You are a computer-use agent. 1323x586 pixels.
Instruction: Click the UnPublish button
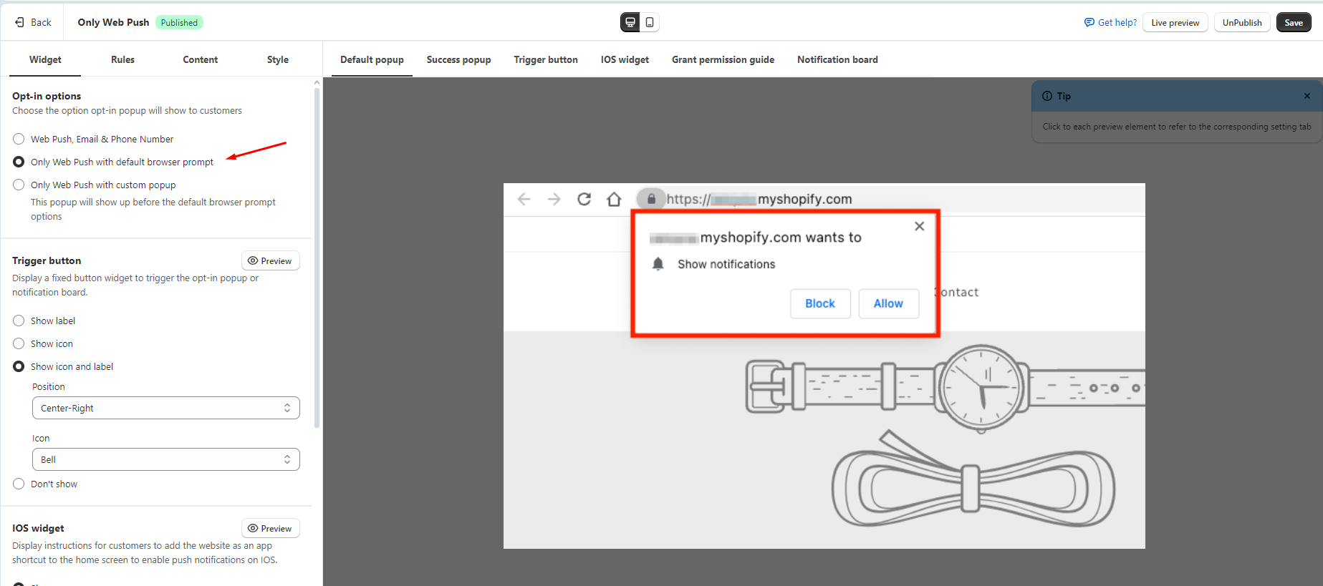coord(1242,22)
